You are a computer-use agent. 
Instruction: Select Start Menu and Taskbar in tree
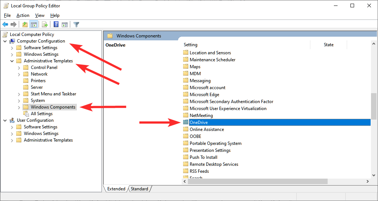pos(53,94)
